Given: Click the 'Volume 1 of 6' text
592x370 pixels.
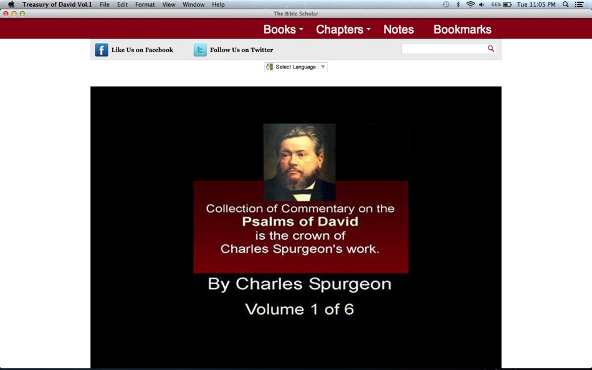Looking at the screenshot, I should [299, 309].
